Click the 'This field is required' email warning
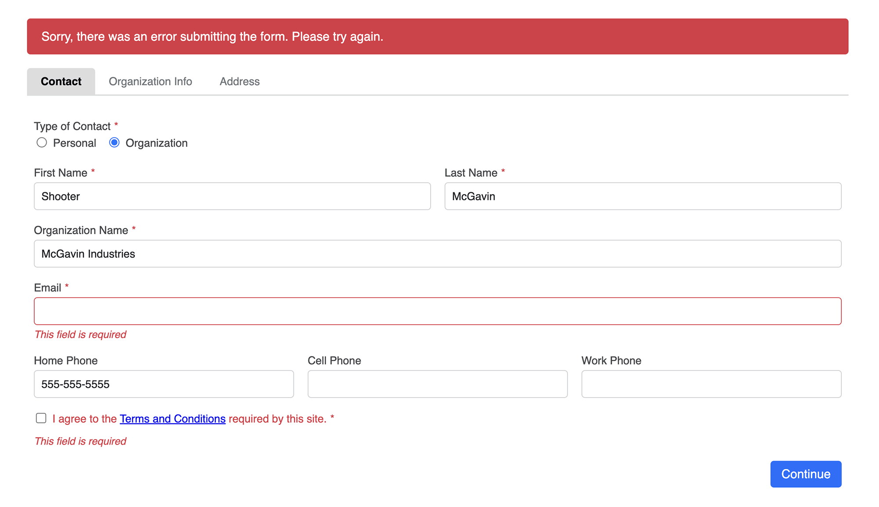This screenshot has height=507, width=879. [x=80, y=334]
